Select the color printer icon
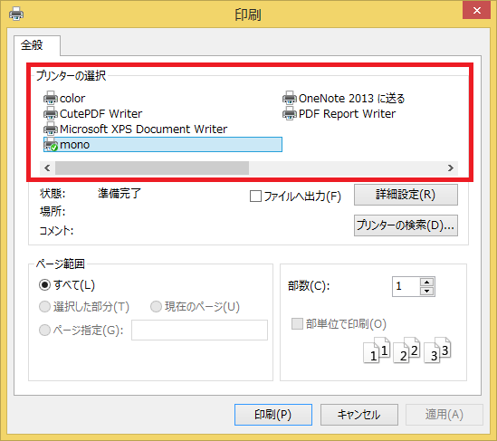This screenshot has height=441, width=497. [x=51, y=98]
